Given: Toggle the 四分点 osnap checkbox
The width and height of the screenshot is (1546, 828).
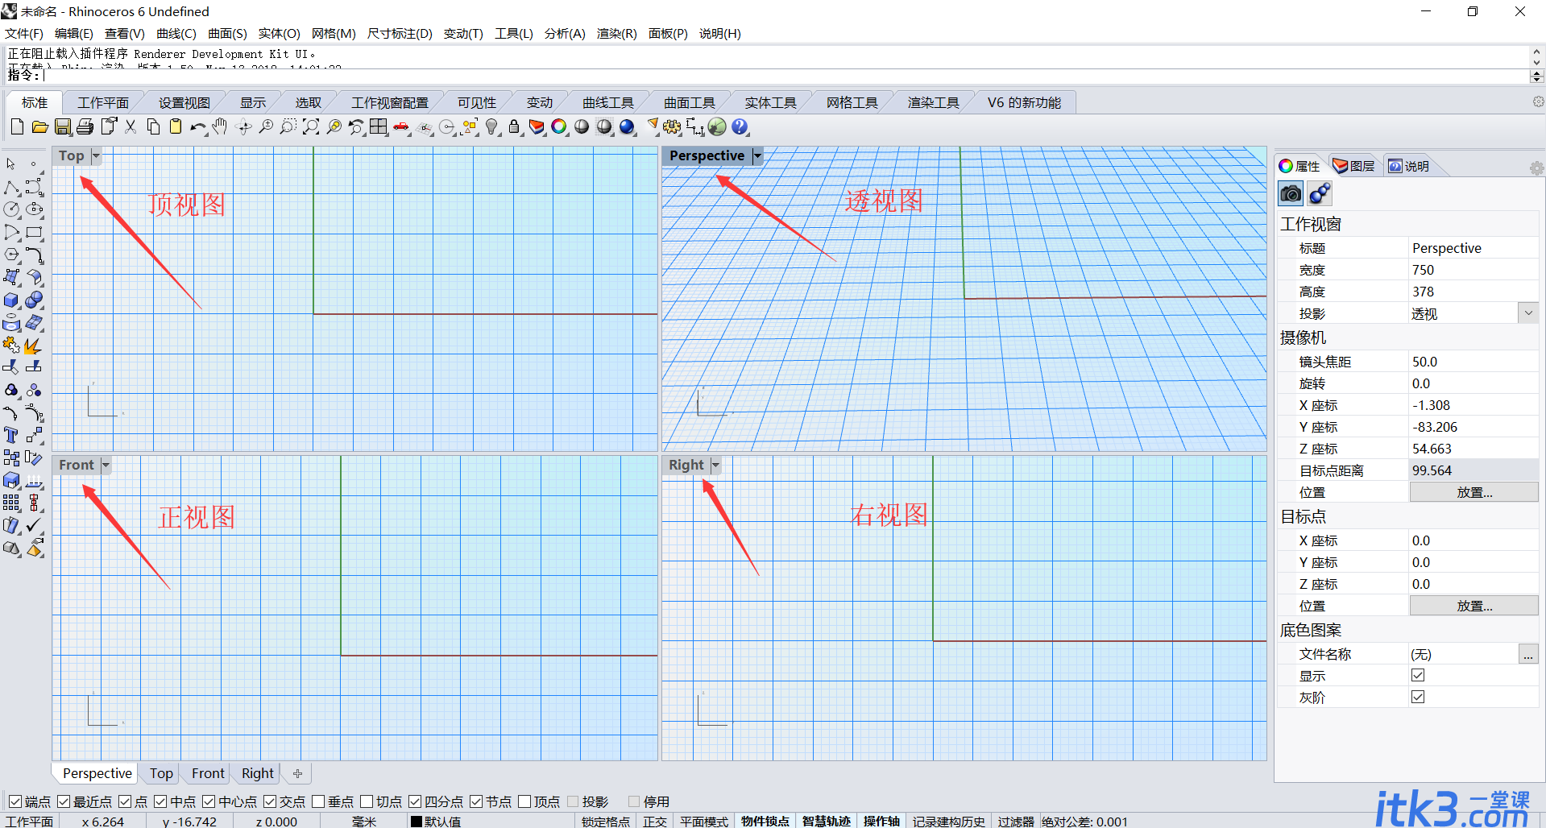Looking at the screenshot, I should tap(415, 801).
